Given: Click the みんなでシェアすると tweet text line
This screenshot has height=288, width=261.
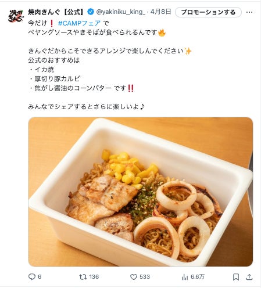Looking at the screenshot, I should [87, 106].
